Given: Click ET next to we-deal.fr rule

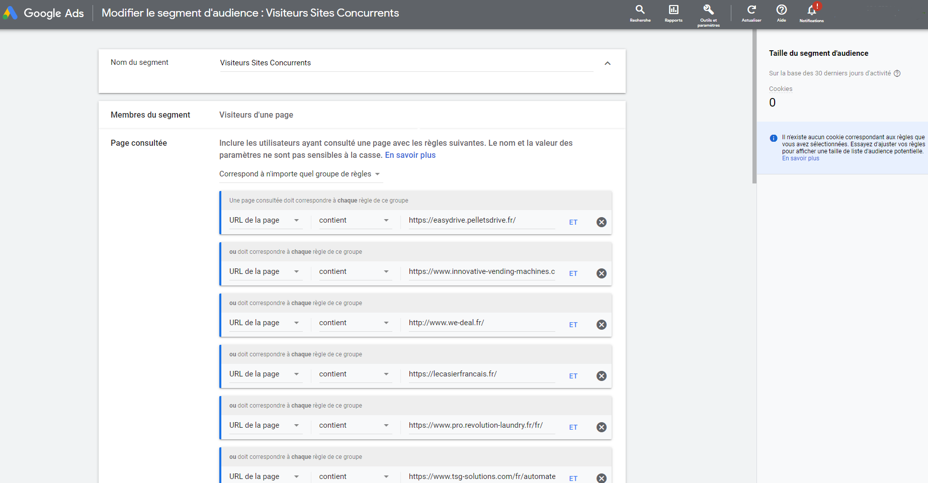Looking at the screenshot, I should 573,325.
